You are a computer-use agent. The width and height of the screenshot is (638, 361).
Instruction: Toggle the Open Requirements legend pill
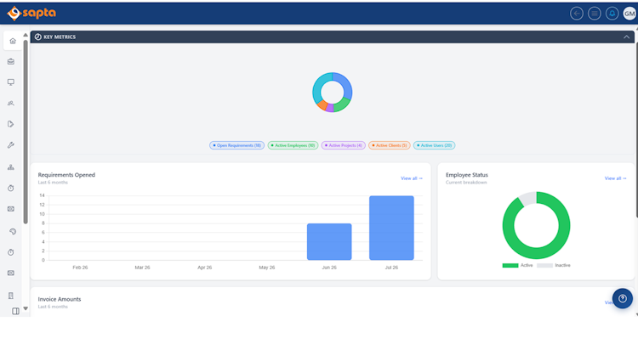point(236,145)
